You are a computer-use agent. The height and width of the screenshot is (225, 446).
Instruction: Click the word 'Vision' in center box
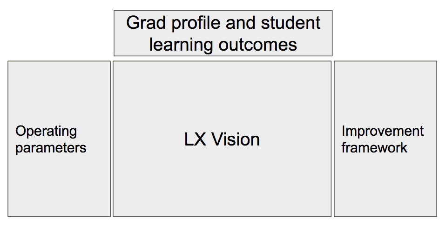(235, 139)
